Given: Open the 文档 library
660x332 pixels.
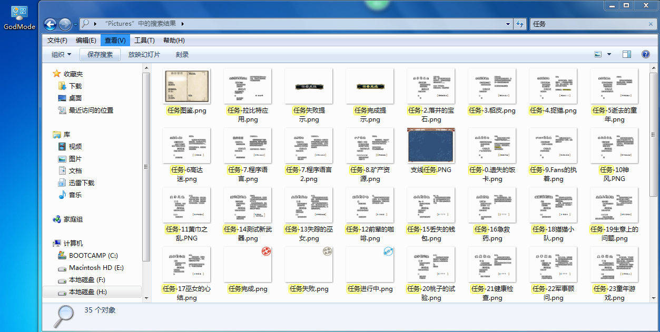Looking at the screenshot, I should (75, 170).
